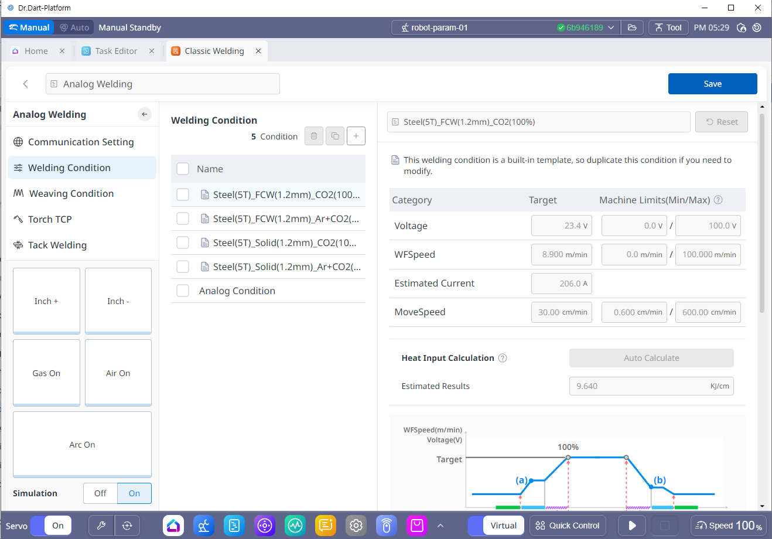Check the Analog Condition checkbox
Viewport: 772px width, 539px height.
coord(183,291)
